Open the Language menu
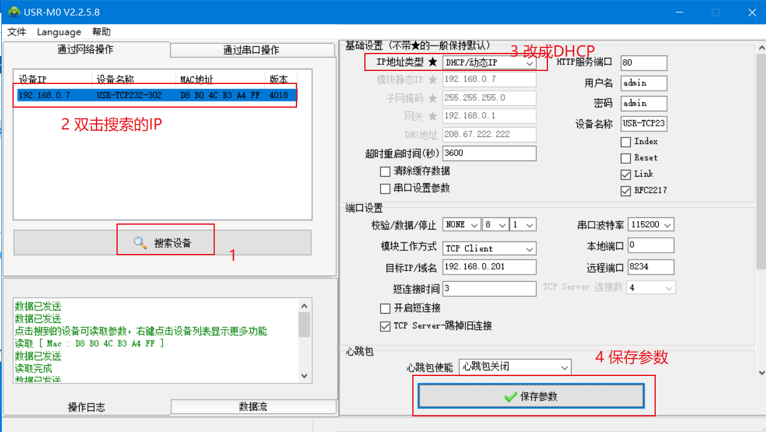The width and height of the screenshot is (766, 432). pyautogui.click(x=59, y=32)
